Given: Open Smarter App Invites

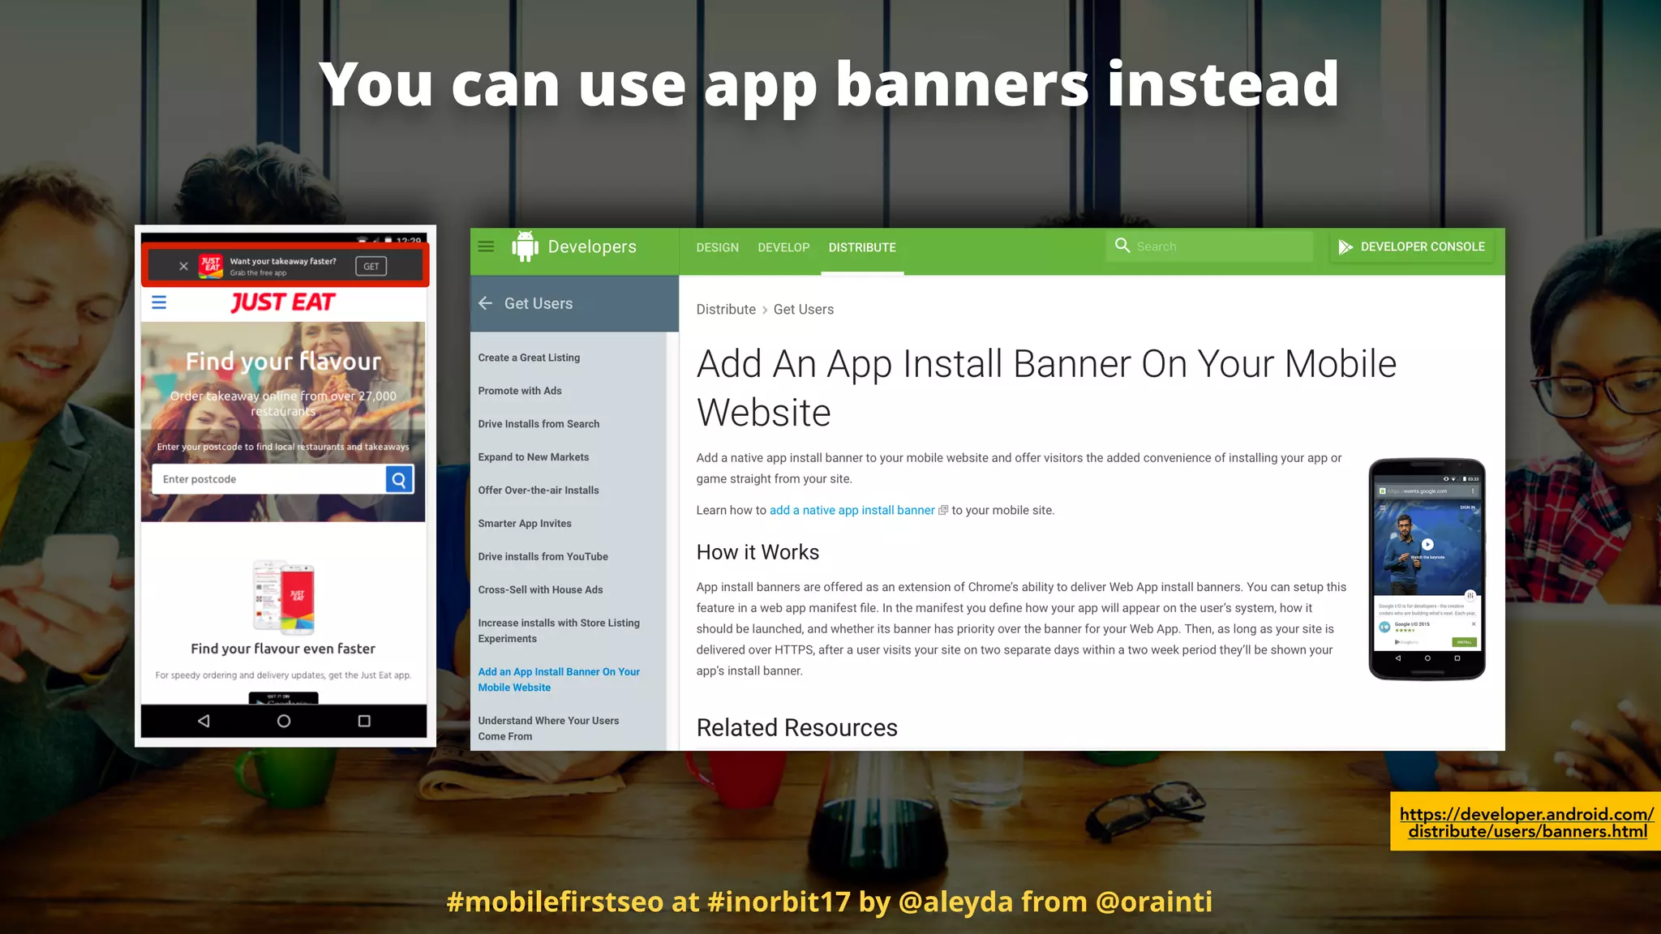Looking at the screenshot, I should [x=525, y=524].
